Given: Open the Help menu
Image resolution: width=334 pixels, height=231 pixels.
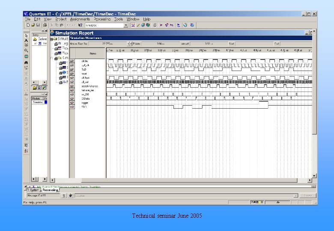Looking at the screenshot, I should click(x=146, y=19).
